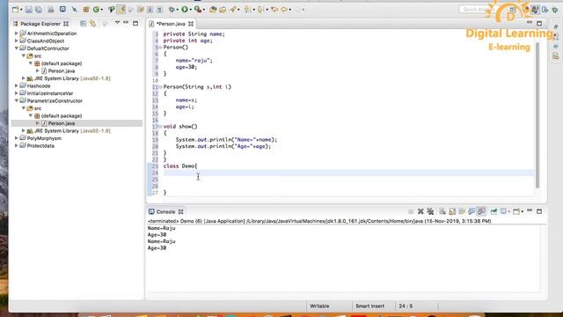Image resolution: width=563 pixels, height=317 pixels.
Task: Close the Console view tab
Action: (x=181, y=211)
